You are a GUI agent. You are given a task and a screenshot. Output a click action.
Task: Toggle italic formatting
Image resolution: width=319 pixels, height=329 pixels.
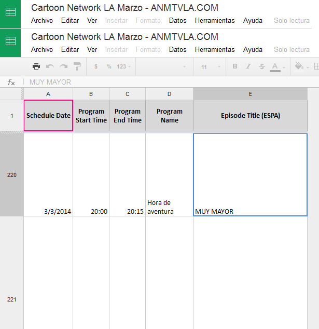point(248,66)
